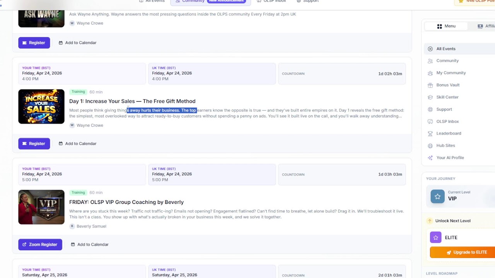Open Community via sidebar people icon
495x278 pixels.
click(430, 61)
